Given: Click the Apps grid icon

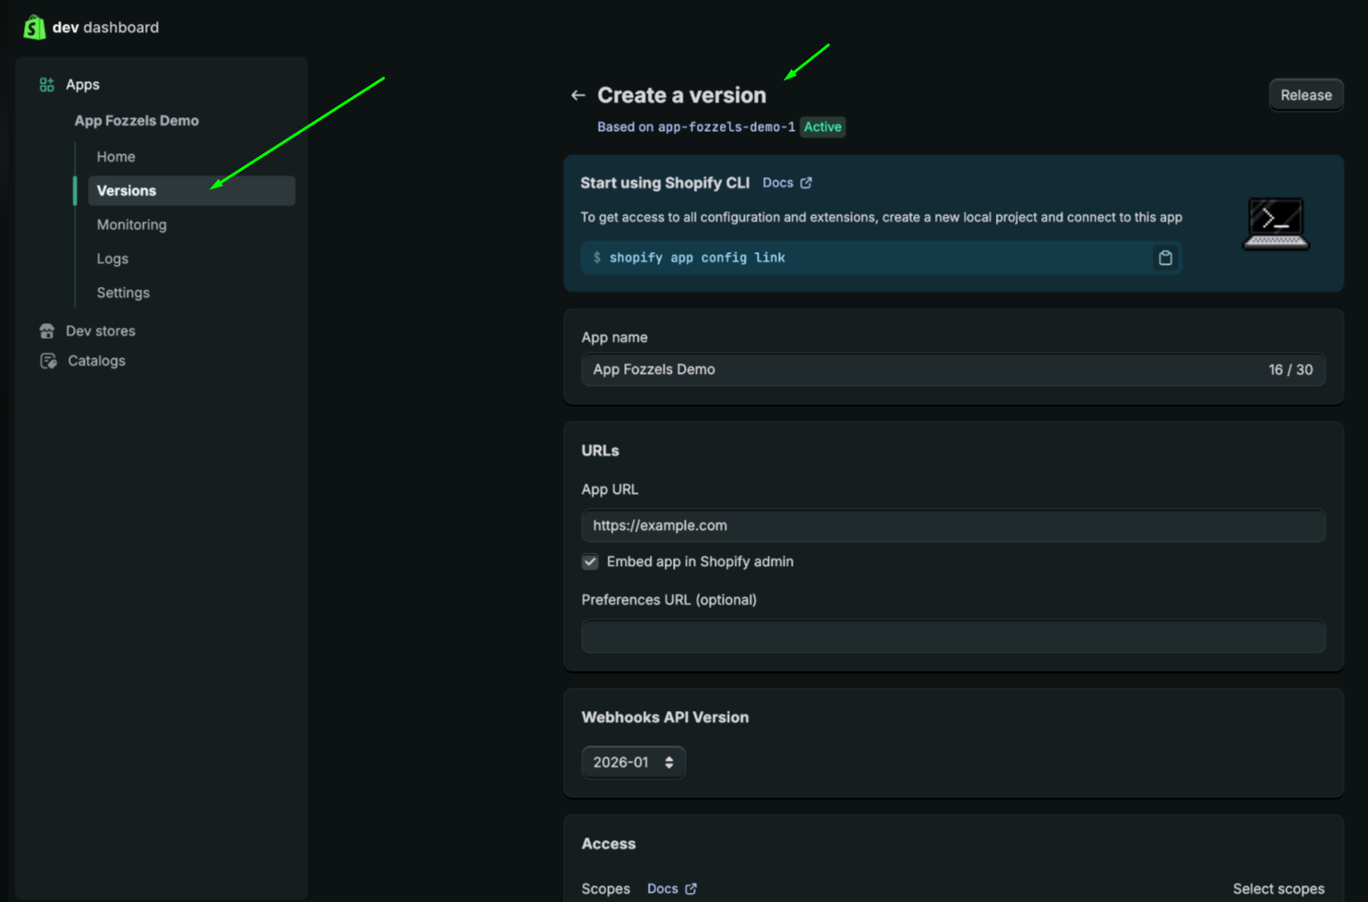Looking at the screenshot, I should (x=47, y=85).
